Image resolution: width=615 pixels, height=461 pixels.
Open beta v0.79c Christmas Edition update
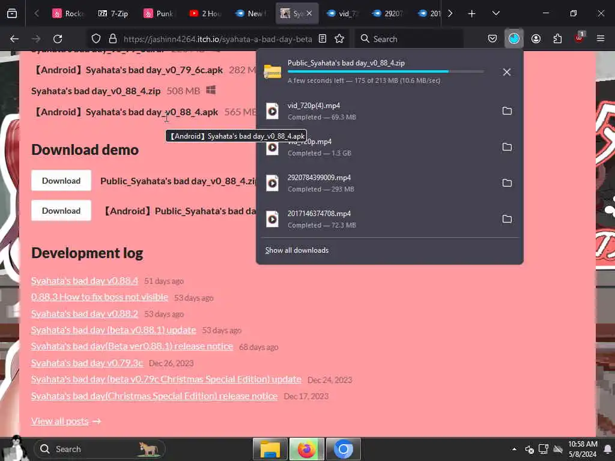166,379
